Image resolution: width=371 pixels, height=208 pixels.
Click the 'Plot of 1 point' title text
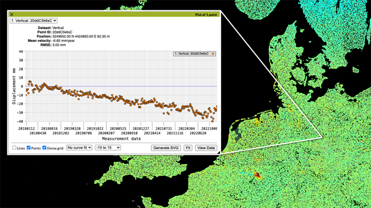click(x=206, y=15)
